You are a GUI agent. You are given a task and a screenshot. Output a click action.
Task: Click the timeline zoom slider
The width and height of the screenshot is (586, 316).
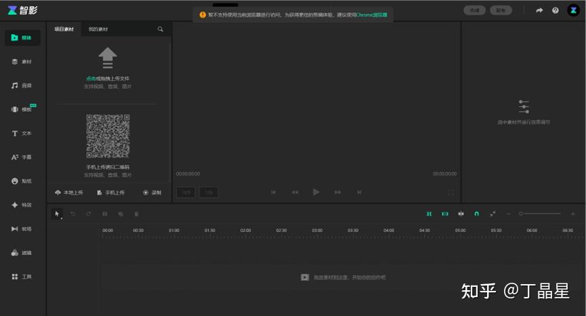540,214
